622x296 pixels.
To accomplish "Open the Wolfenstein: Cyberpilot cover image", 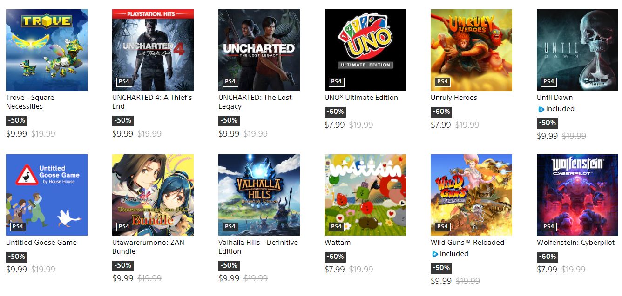I will click(x=577, y=195).
